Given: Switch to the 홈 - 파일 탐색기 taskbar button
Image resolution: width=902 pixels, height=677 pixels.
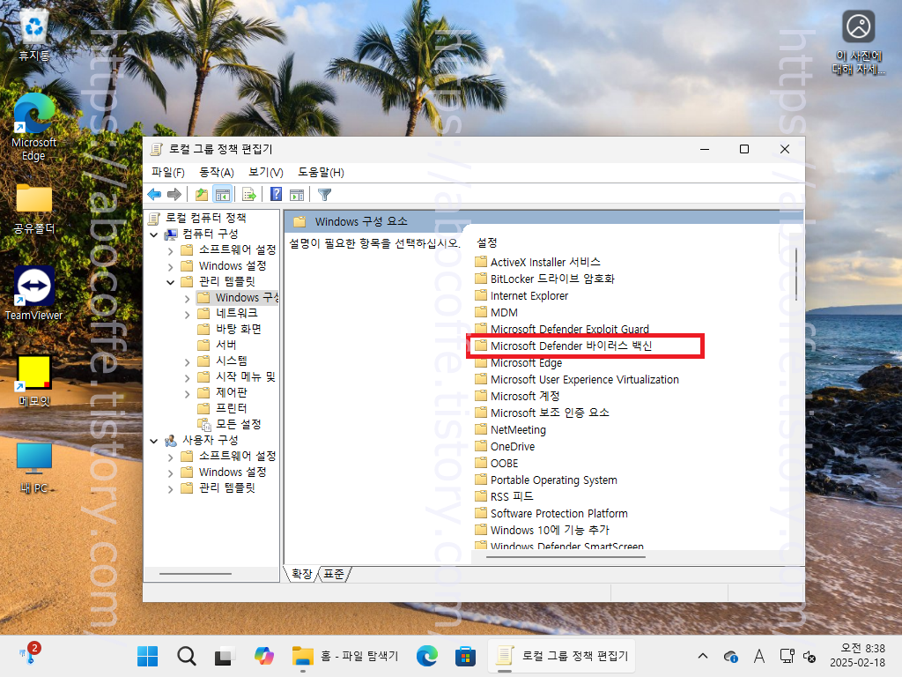Looking at the screenshot, I should tap(344, 656).
